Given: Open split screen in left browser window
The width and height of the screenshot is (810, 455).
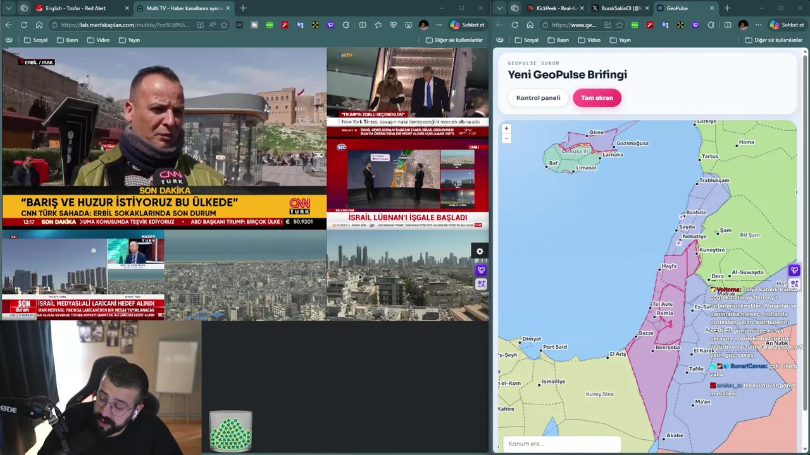Looking at the screenshot, I should point(363,25).
